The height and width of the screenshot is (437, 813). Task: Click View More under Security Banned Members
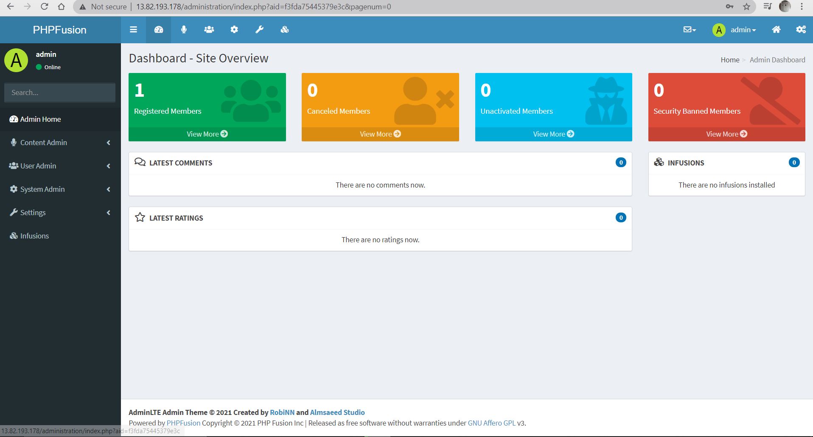[726, 134]
